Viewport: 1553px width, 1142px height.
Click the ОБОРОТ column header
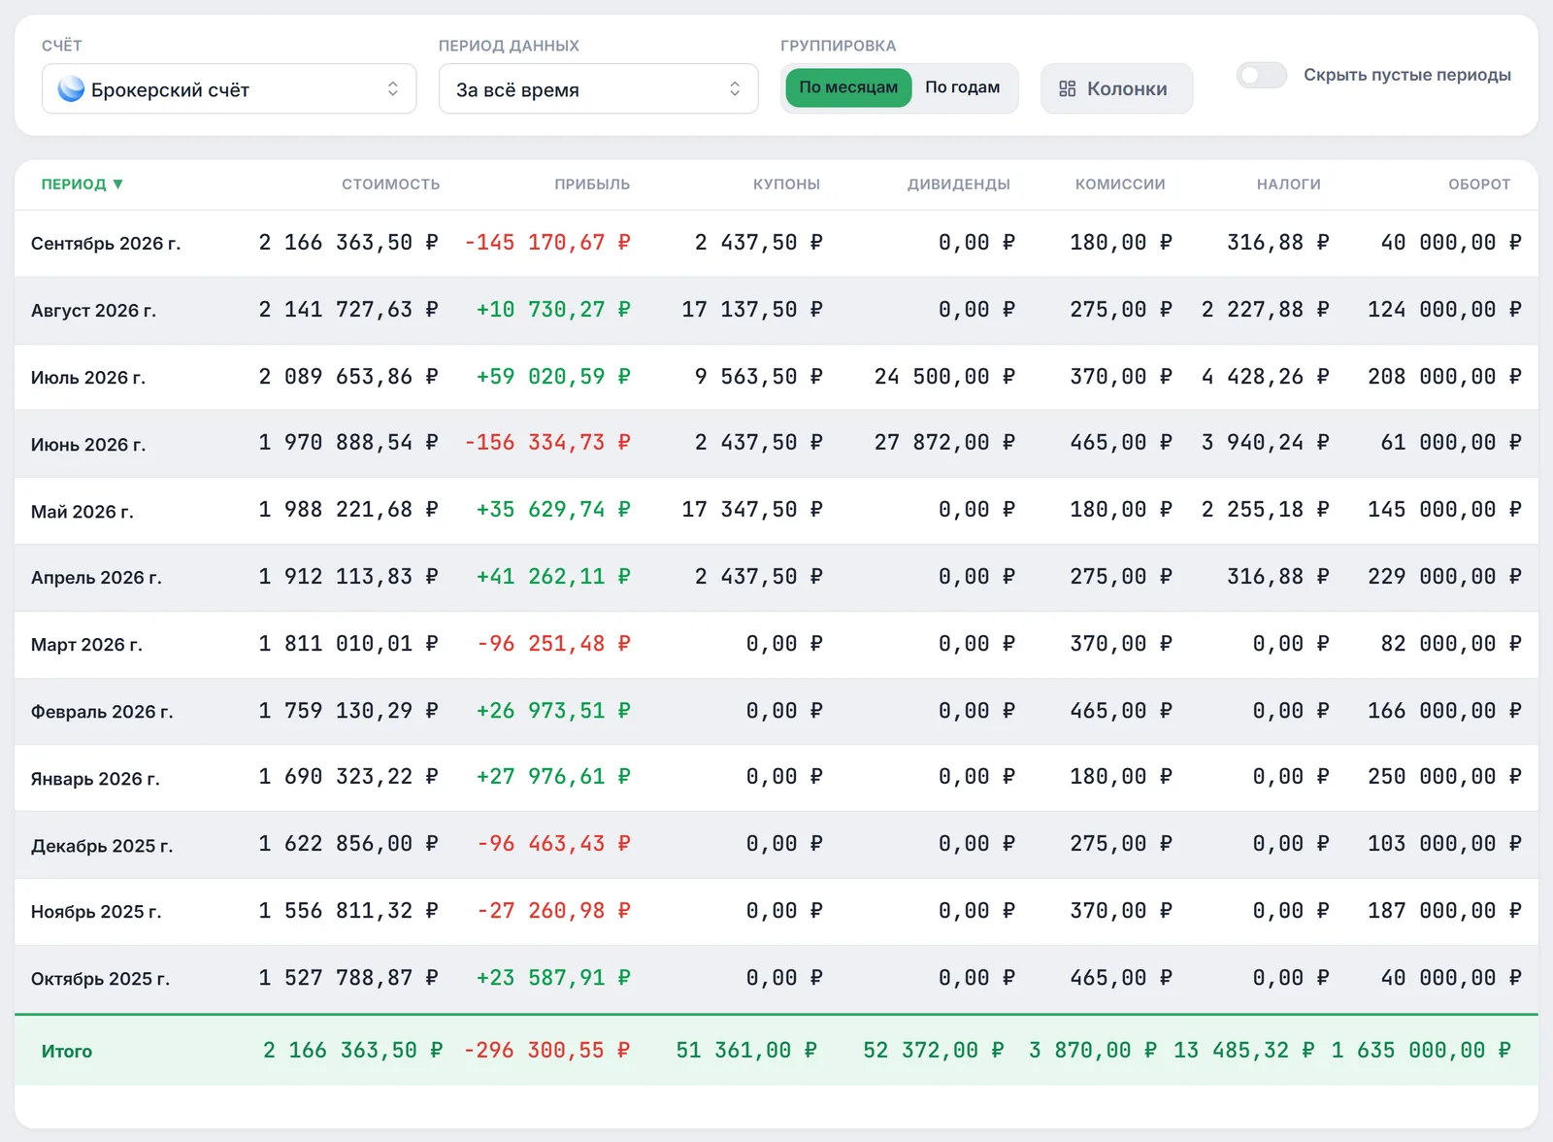(x=1479, y=184)
